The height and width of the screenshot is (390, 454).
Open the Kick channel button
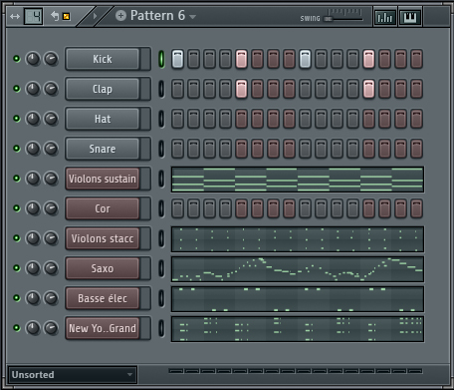tap(103, 59)
